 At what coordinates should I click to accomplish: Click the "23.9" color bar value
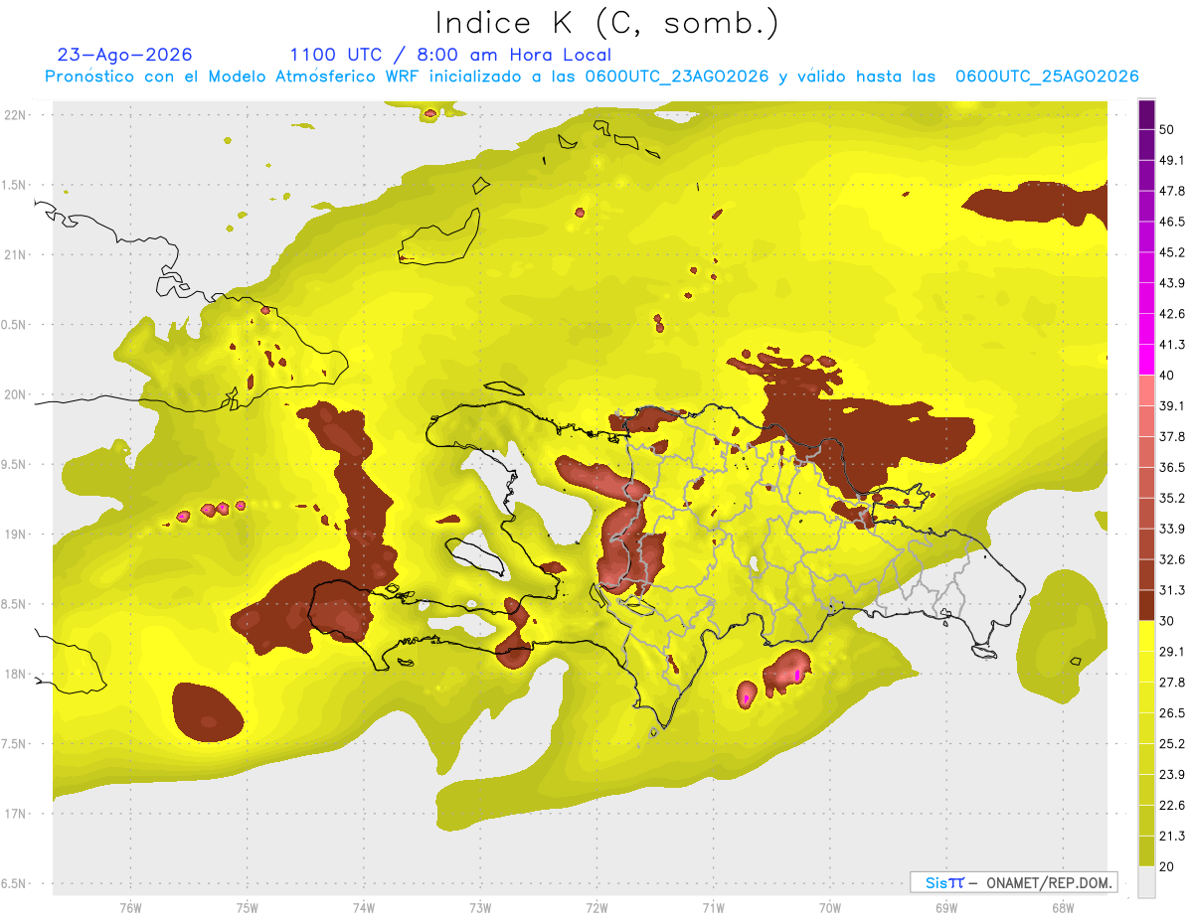pyautogui.click(x=1172, y=774)
